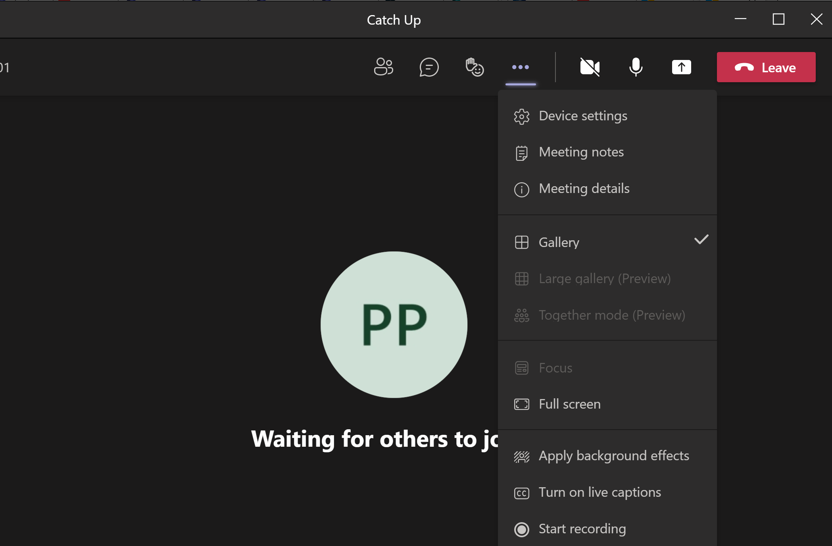The height and width of the screenshot is (546, 832).
Task: Click the Full screen icon
Action: click(521, 404)
